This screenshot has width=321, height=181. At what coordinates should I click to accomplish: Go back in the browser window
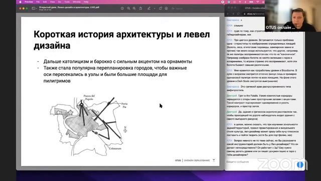click(228, 14)
